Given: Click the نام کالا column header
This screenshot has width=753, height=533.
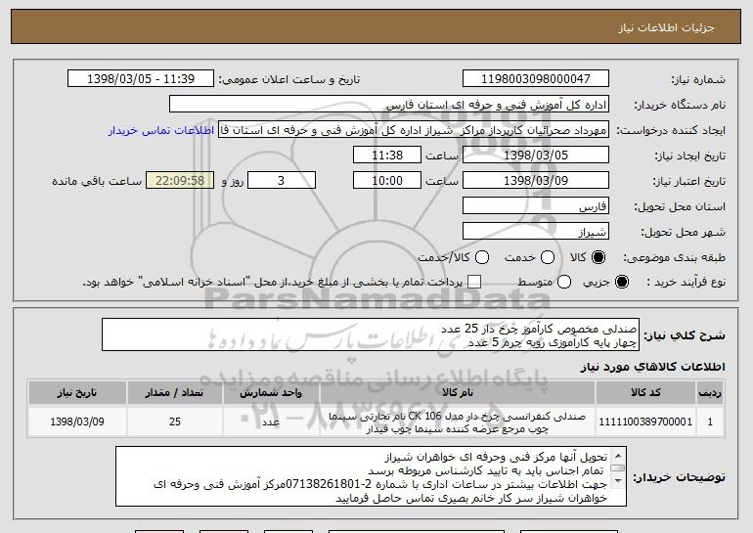Looking at the screenshot, I should click(458, 393).
